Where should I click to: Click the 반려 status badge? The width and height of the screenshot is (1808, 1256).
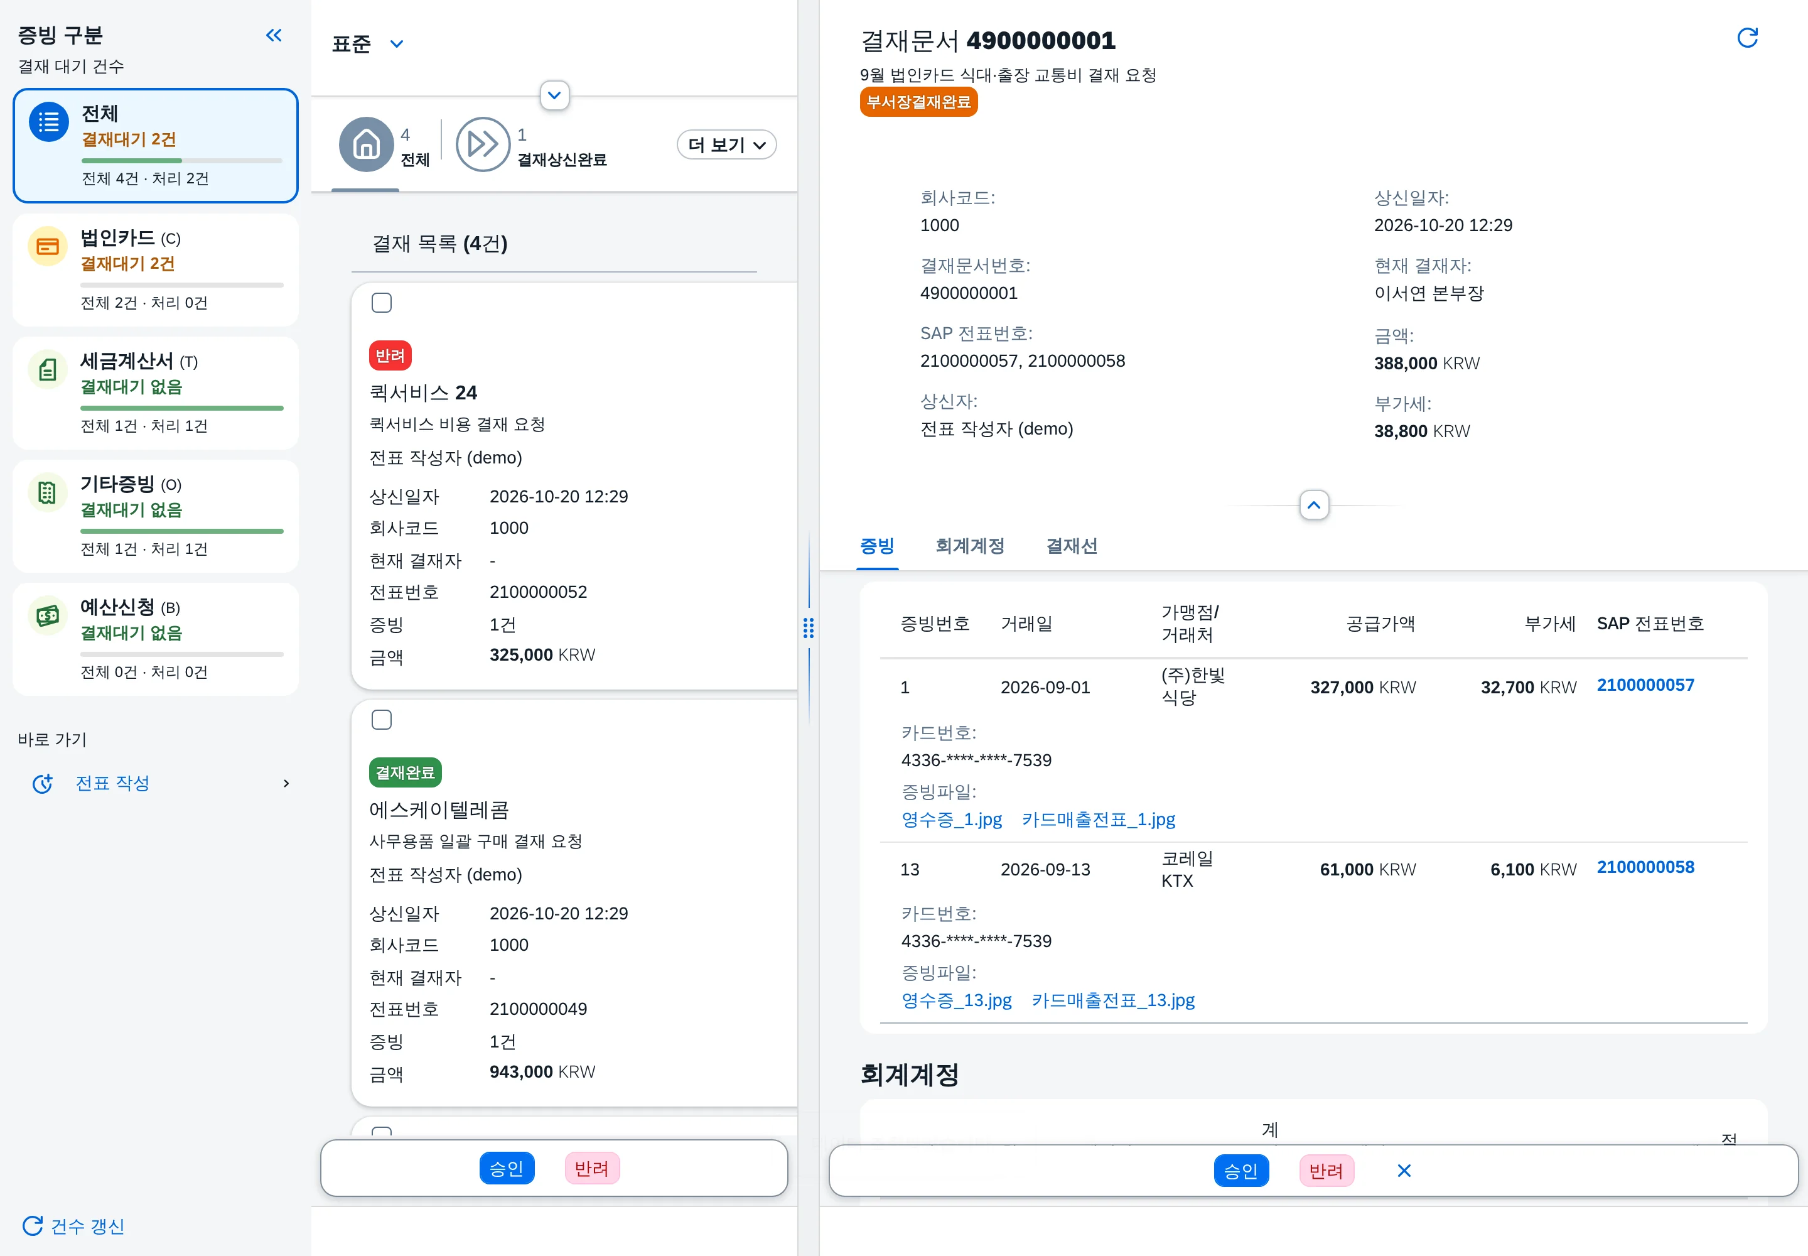[x=390, y=355]
